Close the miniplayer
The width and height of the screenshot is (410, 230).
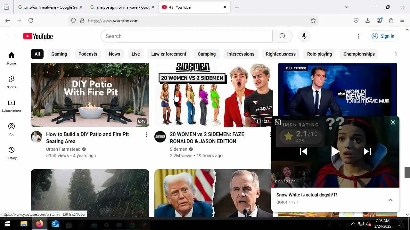tap(393, 122)
